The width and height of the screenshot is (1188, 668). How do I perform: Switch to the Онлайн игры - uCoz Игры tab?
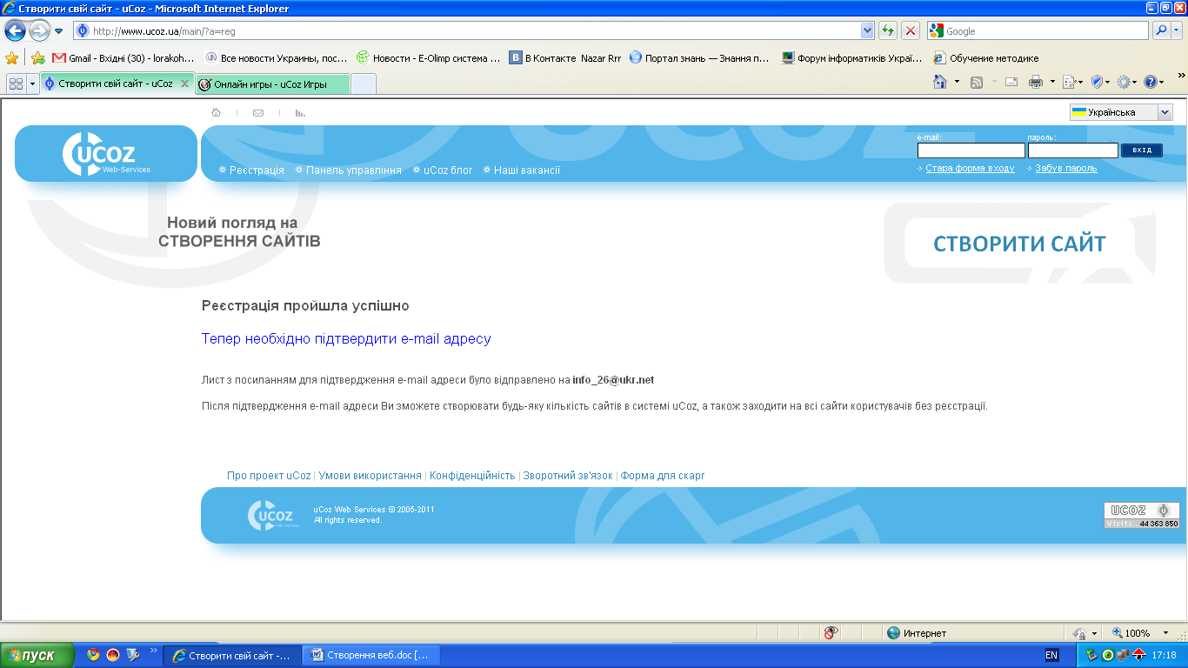273,84
